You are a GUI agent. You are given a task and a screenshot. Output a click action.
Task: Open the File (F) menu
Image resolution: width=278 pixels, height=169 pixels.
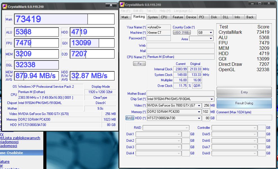(125, 11)
